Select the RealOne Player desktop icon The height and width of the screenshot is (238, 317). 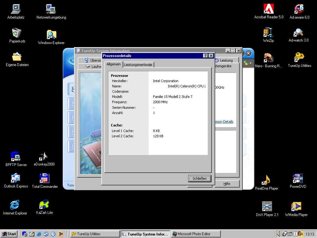click(x=267, y=183)
